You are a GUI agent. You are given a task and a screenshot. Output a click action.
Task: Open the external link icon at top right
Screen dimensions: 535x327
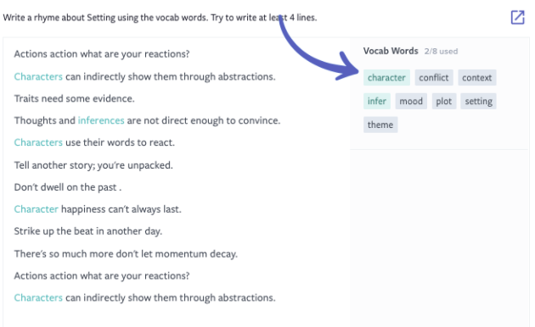coord(517,17)
